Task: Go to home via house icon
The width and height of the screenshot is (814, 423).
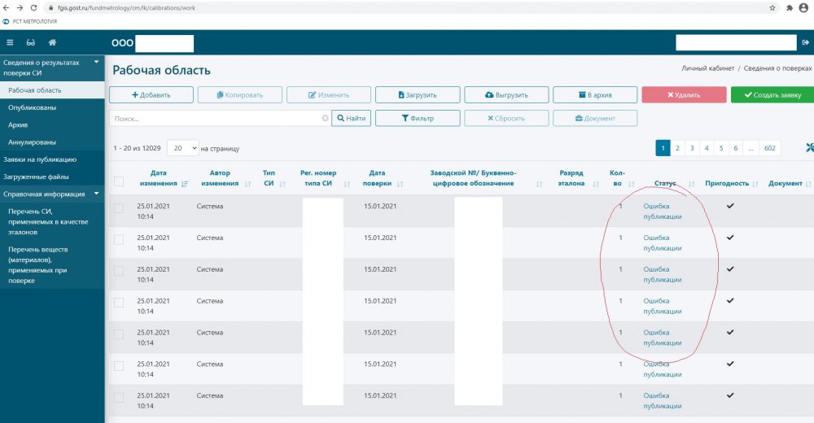Action: [x=52, y=42]
